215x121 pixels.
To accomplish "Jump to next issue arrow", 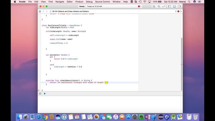I will click(181, 11).
